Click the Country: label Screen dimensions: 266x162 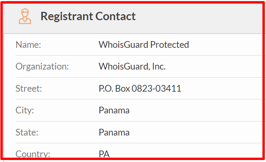[x=33, y=154]
